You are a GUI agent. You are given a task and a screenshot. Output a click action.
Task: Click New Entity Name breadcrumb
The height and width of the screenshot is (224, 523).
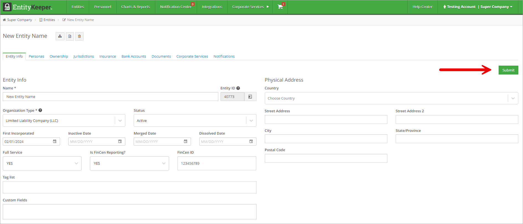pyautogui.click(x=81, y=20)
